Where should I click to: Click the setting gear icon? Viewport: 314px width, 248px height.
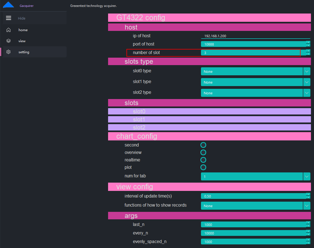click(x=8, y=52)
